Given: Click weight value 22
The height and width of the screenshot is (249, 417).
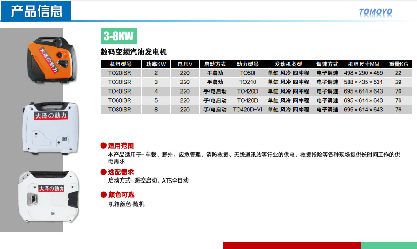Looking at the screenshot, I should point(398,73).
